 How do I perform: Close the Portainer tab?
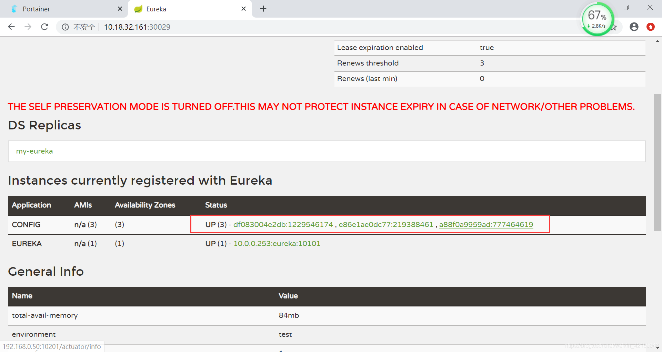[120, 9]
